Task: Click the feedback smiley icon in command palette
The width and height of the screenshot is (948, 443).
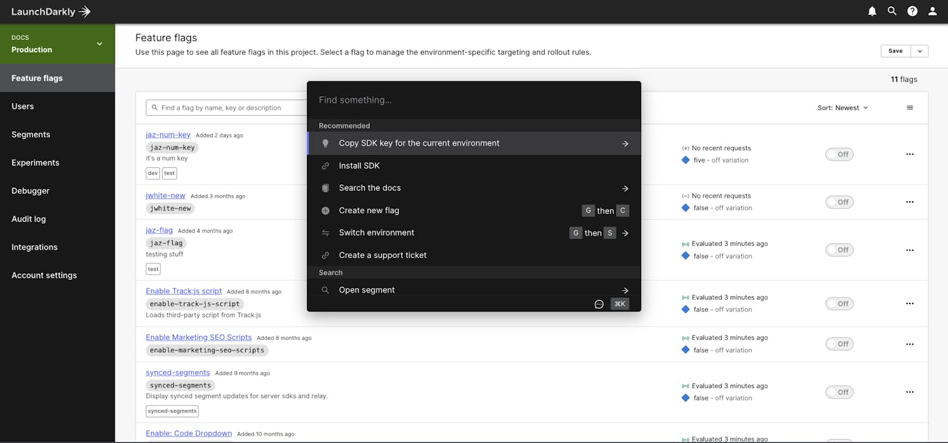Action: (599, 304)
